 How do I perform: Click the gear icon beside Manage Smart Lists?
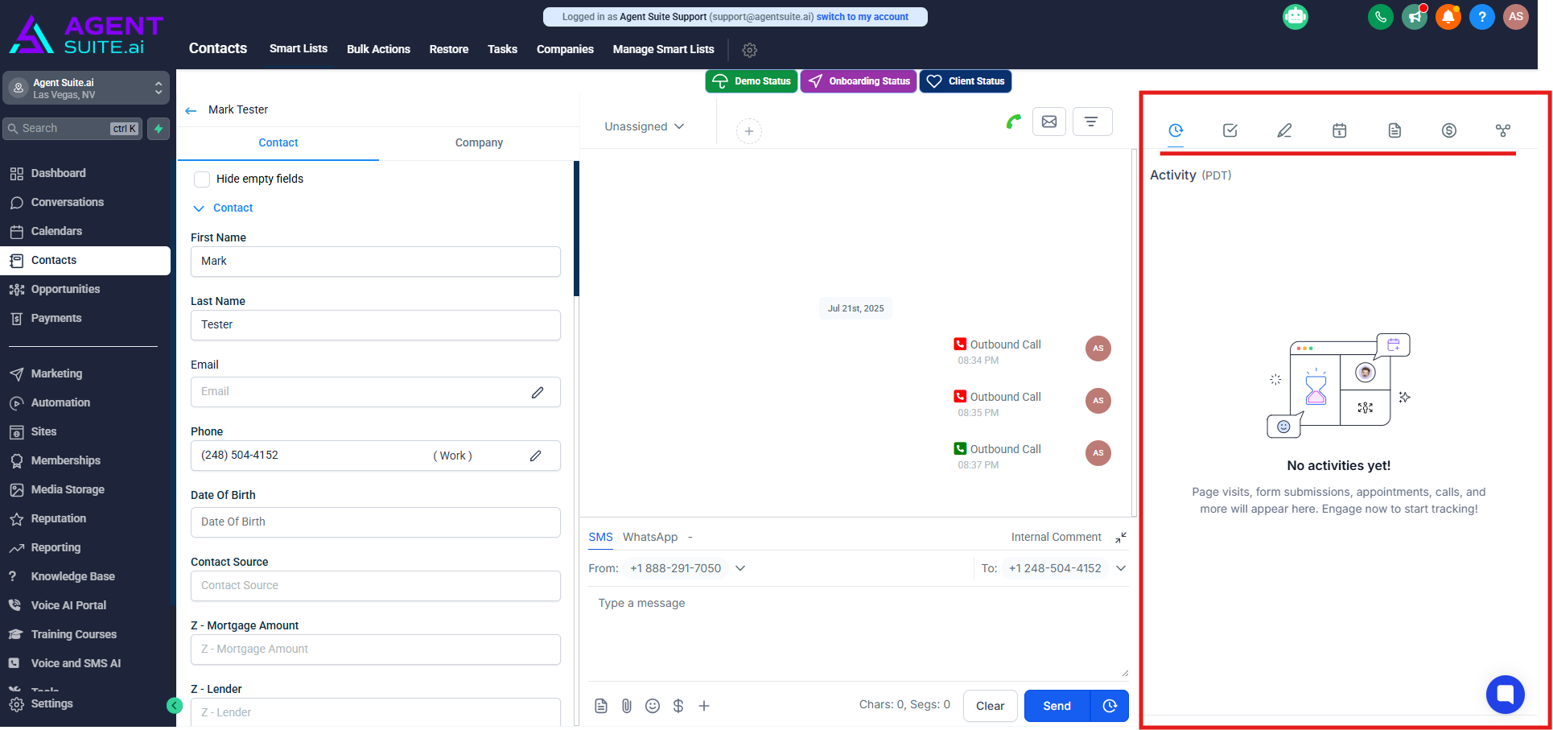coord(750,50)
